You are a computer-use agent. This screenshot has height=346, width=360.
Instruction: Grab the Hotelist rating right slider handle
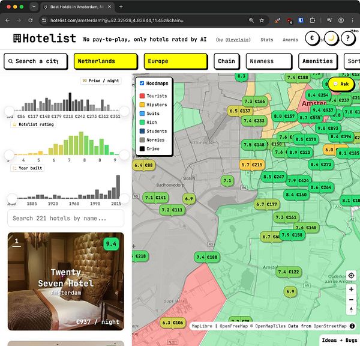point(124,155)
